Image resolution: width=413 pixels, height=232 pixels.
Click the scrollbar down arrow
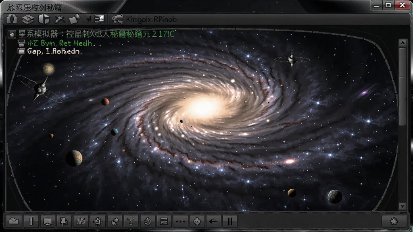pos(403,206)
